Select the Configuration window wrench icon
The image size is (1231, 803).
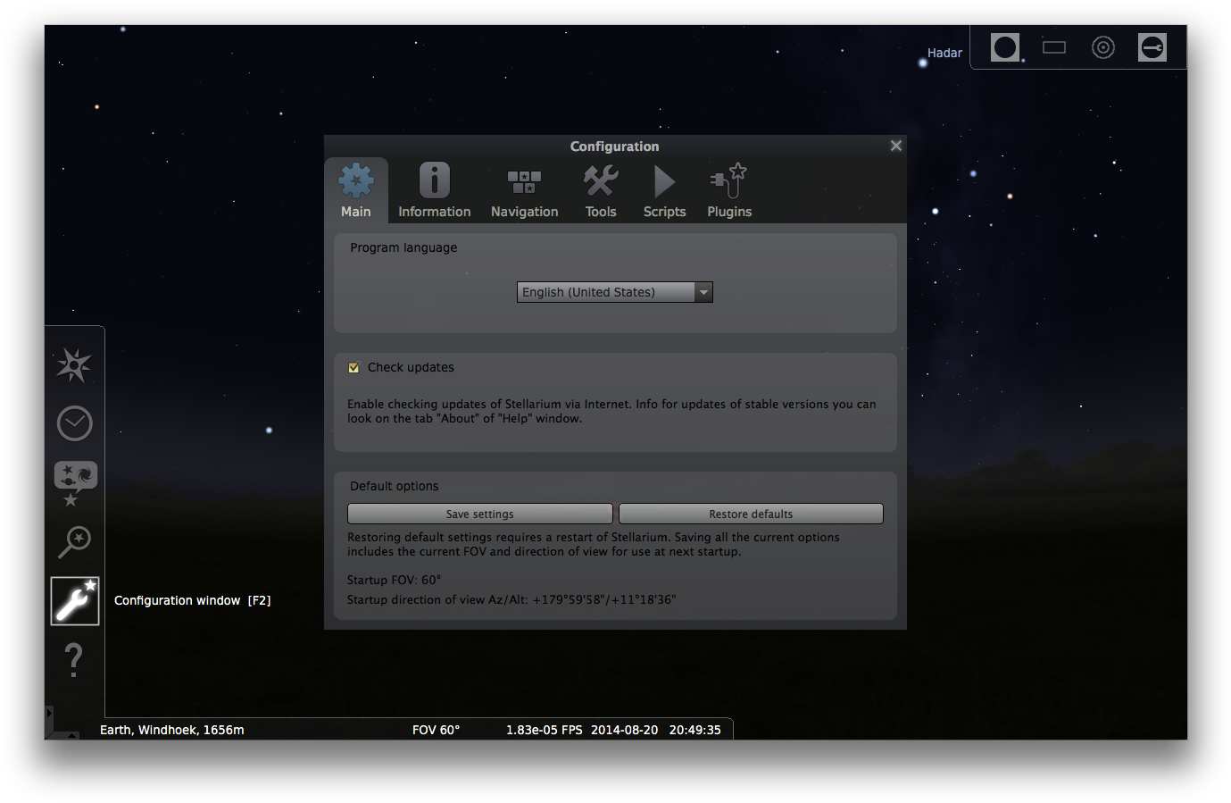click(74, 600)
